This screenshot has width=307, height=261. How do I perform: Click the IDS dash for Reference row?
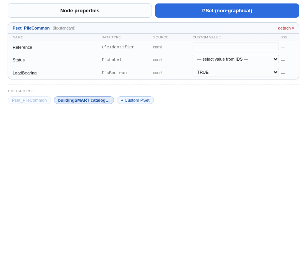pyautogui.click(x=283, y=48)
